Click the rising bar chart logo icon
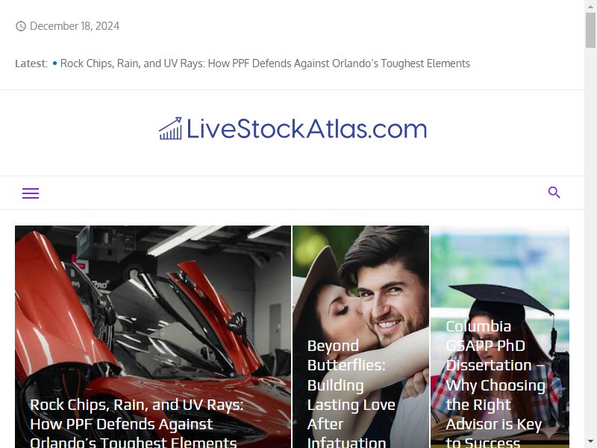 (170, 128)
